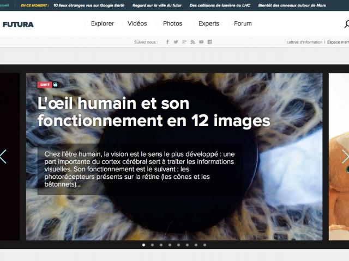Select the seventh carousel dot
This screenshot has height=261, width=349.
click(196, 245)
